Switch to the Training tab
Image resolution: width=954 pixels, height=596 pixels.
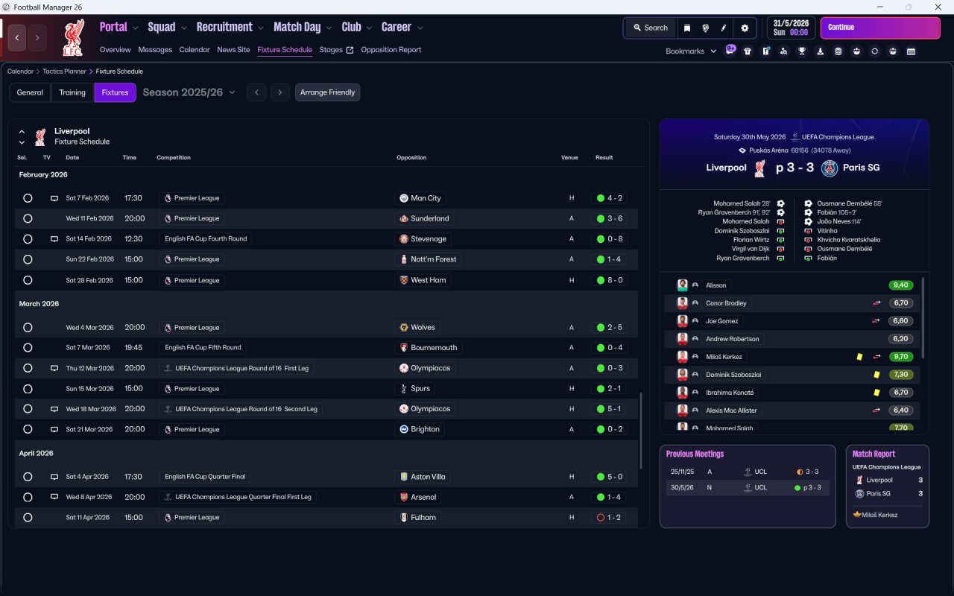tap(72, 92)
